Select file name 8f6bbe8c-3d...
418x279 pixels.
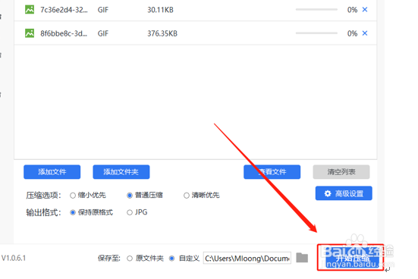click(64, 33)
